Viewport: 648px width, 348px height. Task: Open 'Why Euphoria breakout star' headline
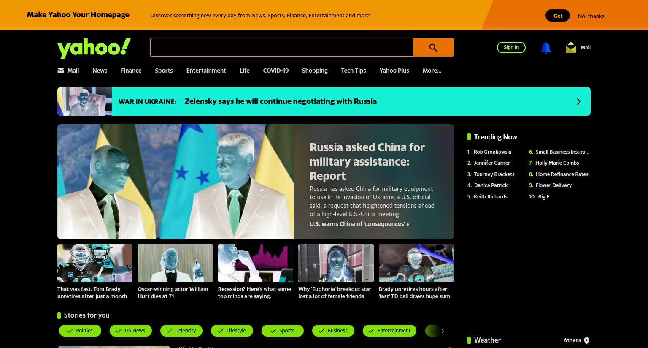click(x=335, y=293)
